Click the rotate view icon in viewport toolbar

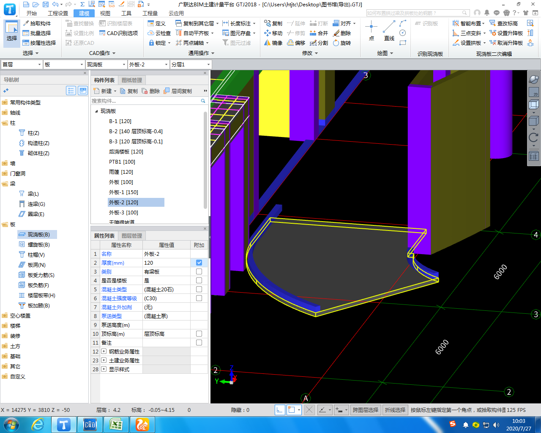point(533,137)
